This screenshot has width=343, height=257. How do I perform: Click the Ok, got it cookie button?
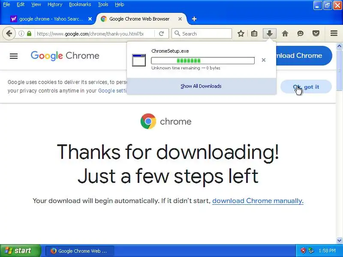coord(306,87)
